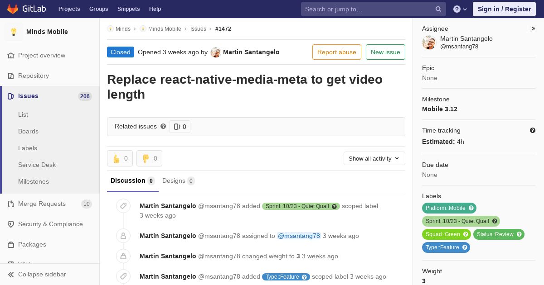
Task: Click the Packages icon
Action: pyautogui.click(x=11, y=245)
